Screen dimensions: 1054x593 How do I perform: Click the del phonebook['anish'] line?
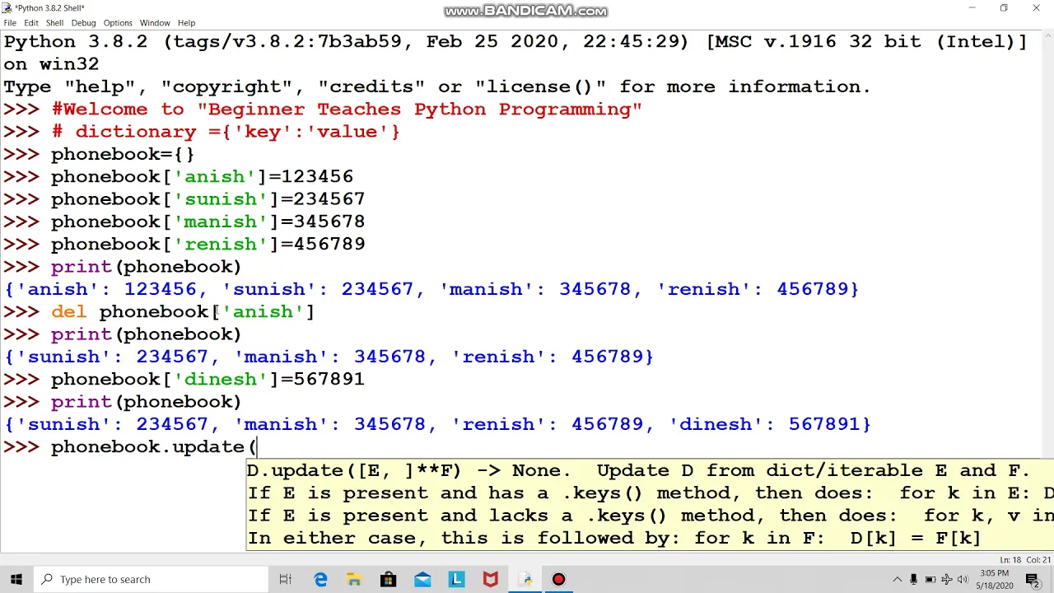point(183,311)
